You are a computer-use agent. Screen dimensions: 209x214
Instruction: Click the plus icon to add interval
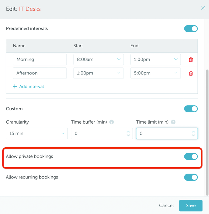pyautogui.click(x=15, y=87)
